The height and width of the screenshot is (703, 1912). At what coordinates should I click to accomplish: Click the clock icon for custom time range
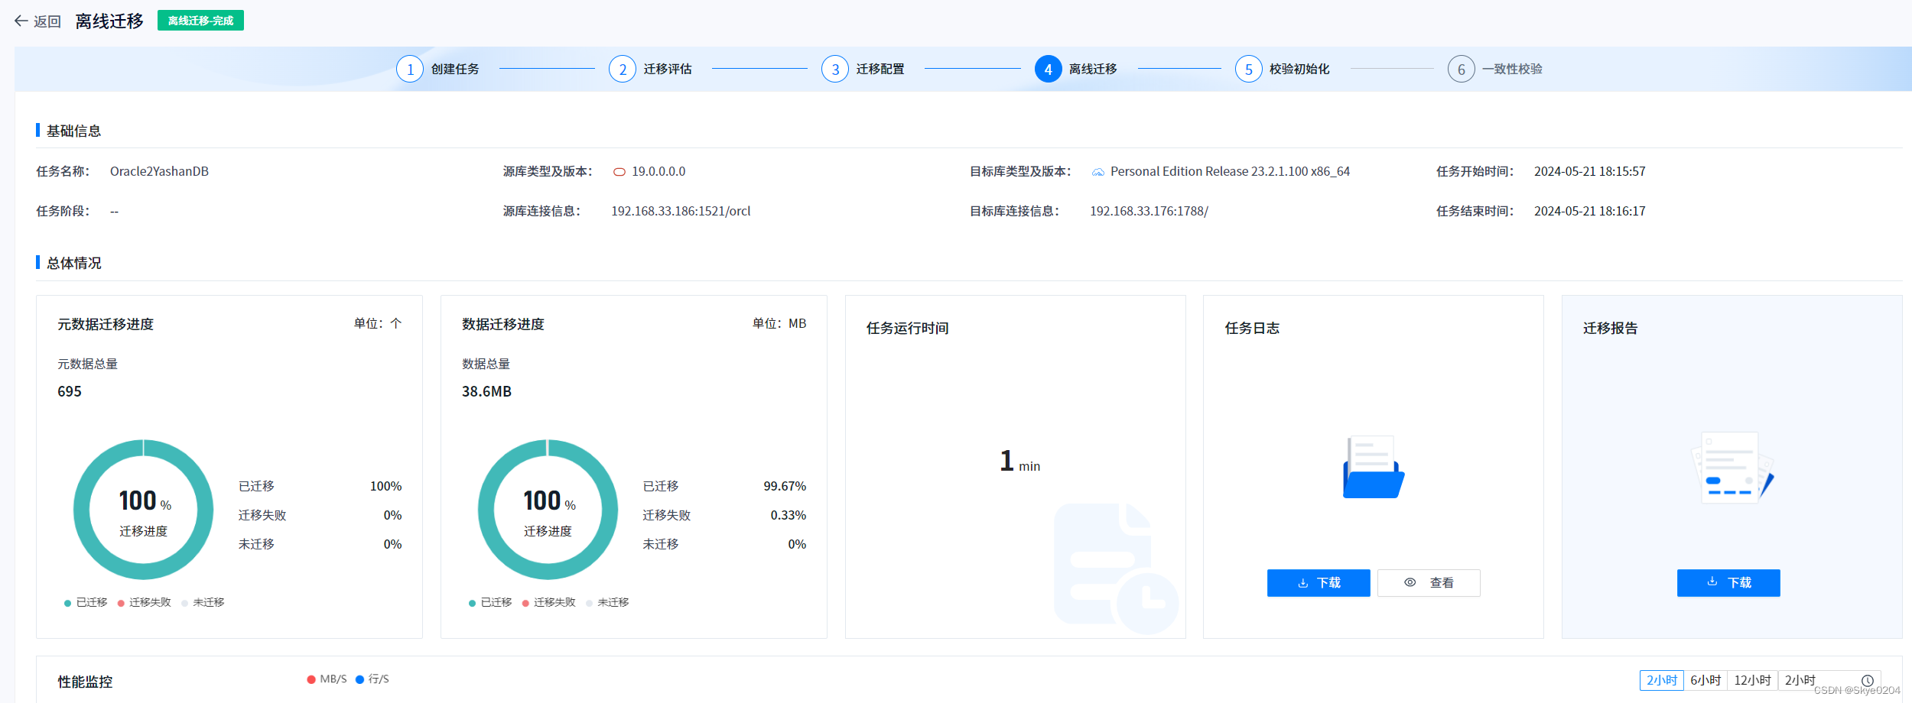click(x=1868, y=679)
